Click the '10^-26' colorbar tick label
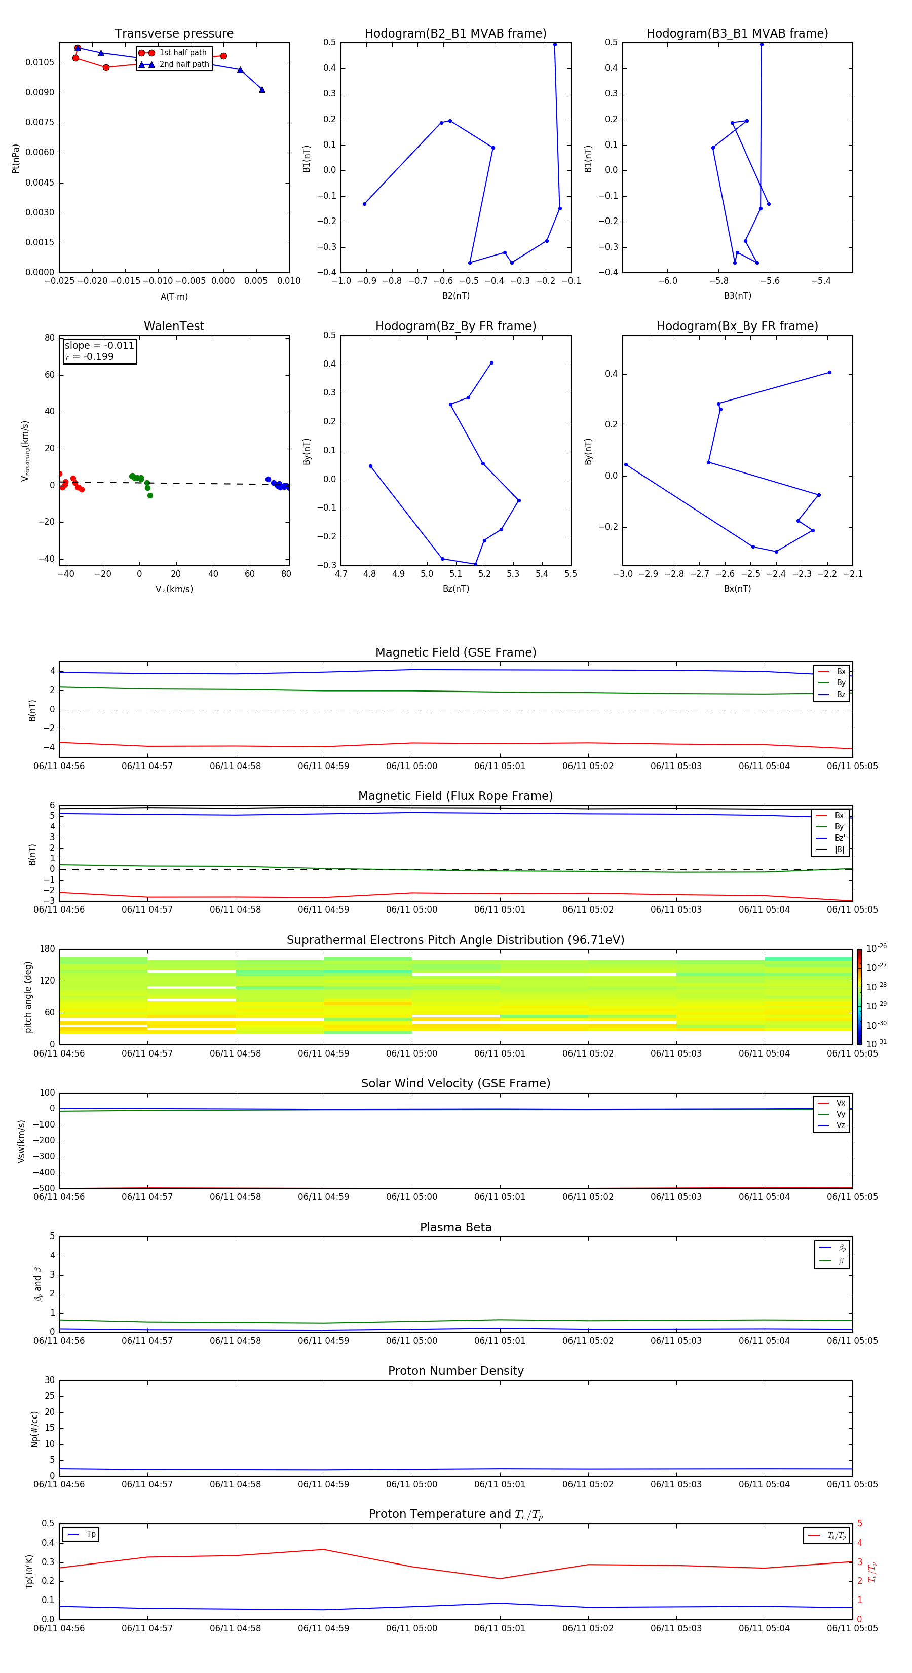 pos(877,948)
